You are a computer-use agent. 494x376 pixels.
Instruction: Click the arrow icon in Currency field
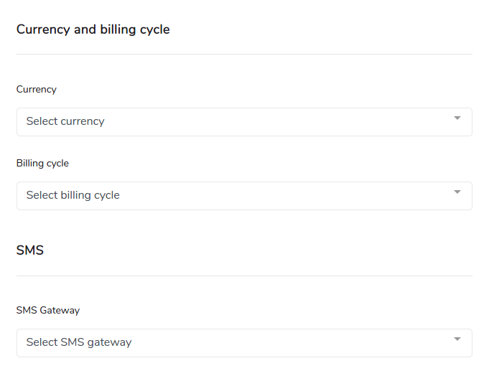click(457, 118)
